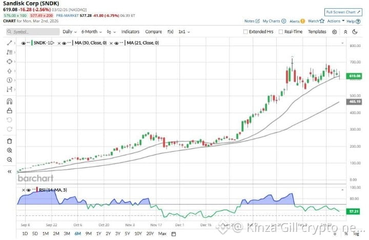
Task: Open the 6-Month period dropdown
Action: [92, 32]
